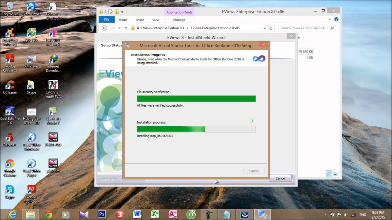Click Cancel in the InstallShield Wizard

tap(281, 178)
